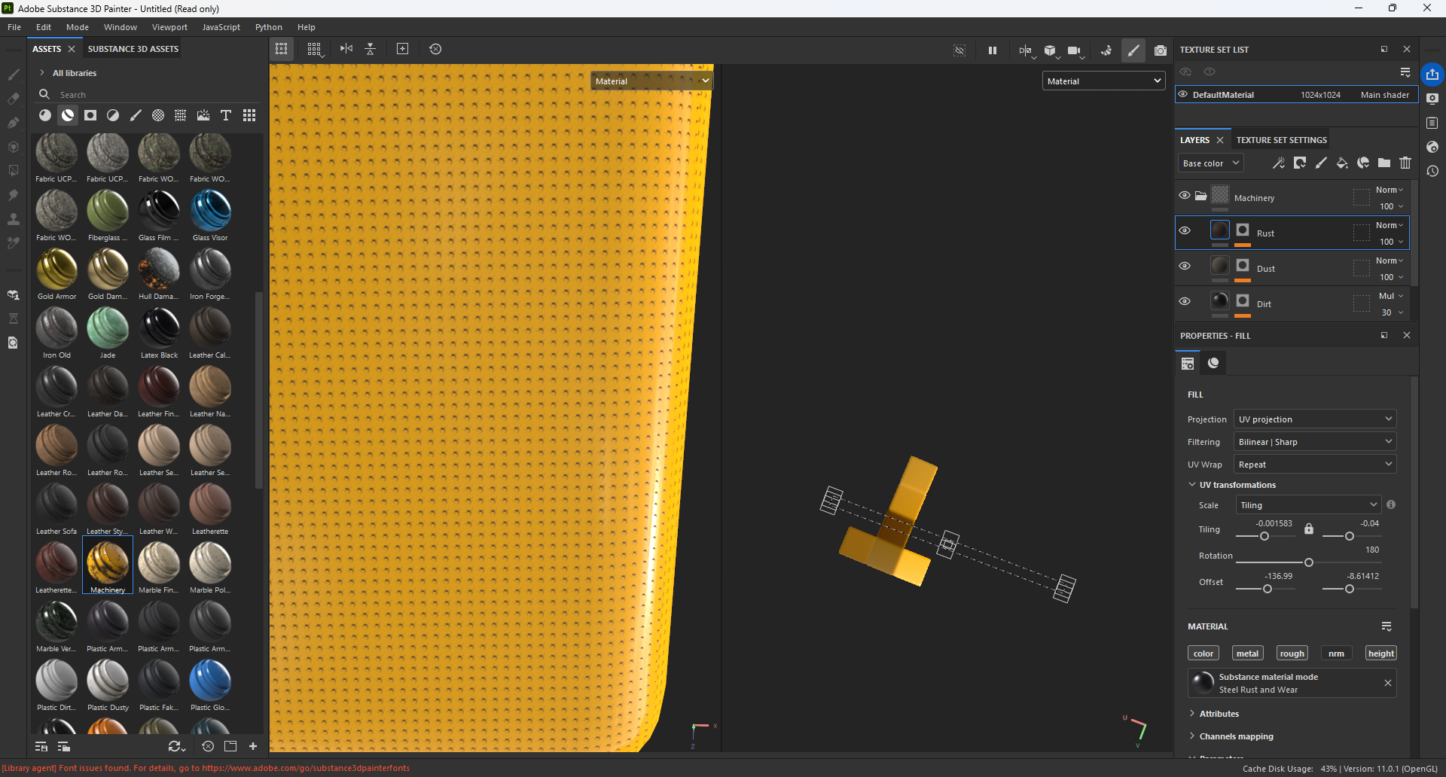Viewport: 1446px width, 777px height.
Task: Open the Filtering dropdown Bilinear | Sharp
Action: tap(1315, 442)
